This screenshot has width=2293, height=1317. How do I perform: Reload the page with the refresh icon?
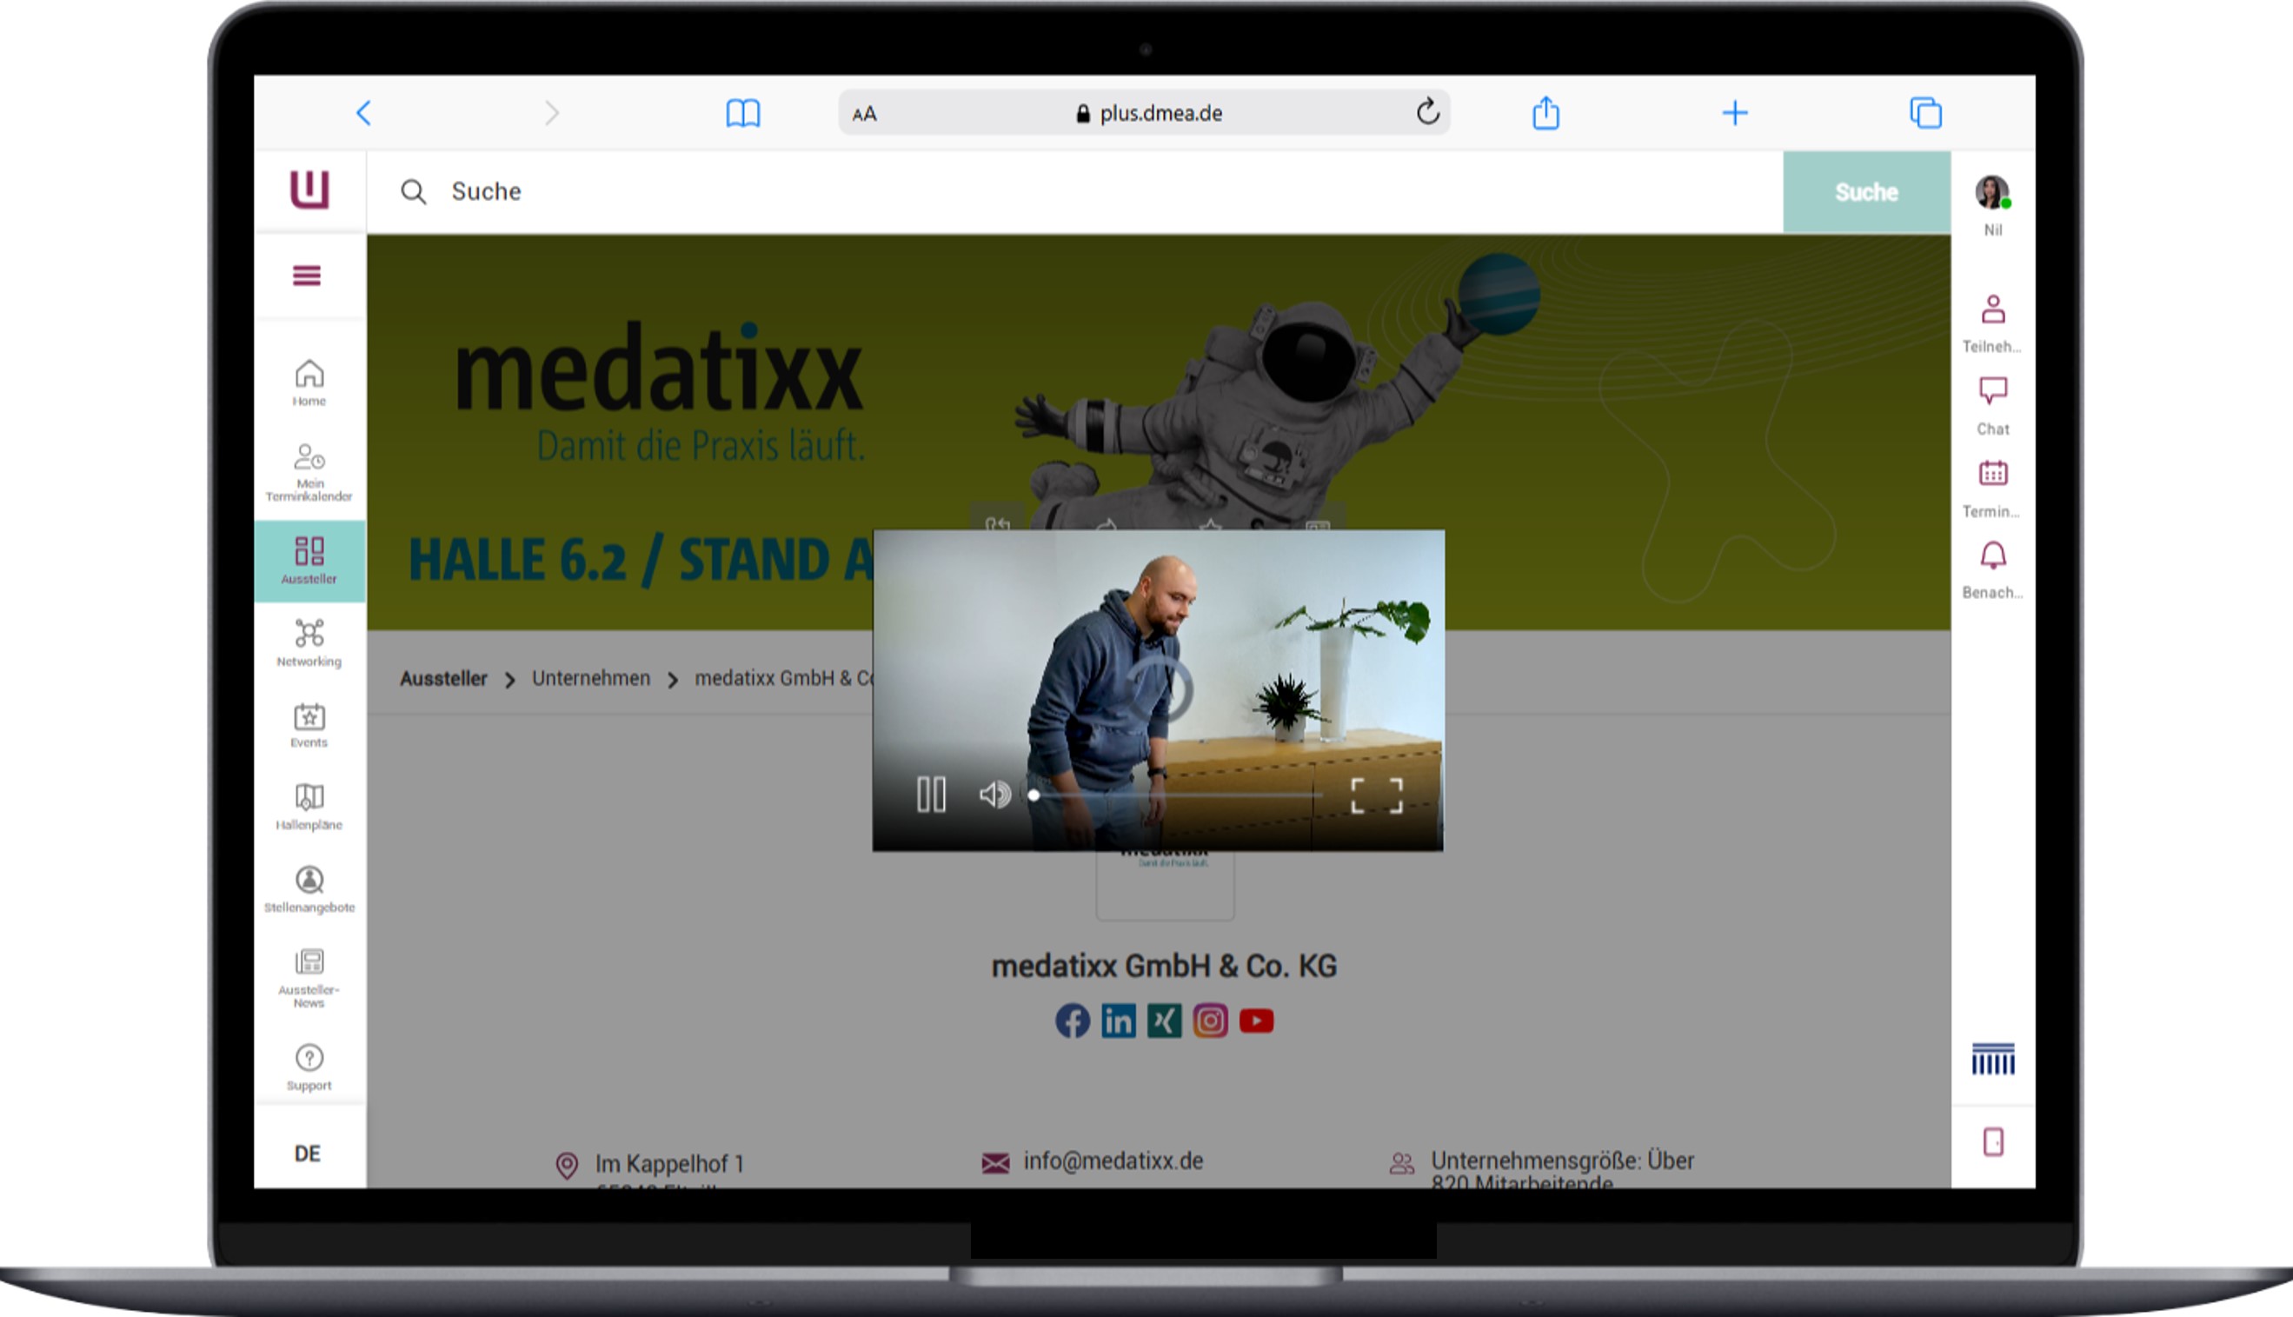1428,112
